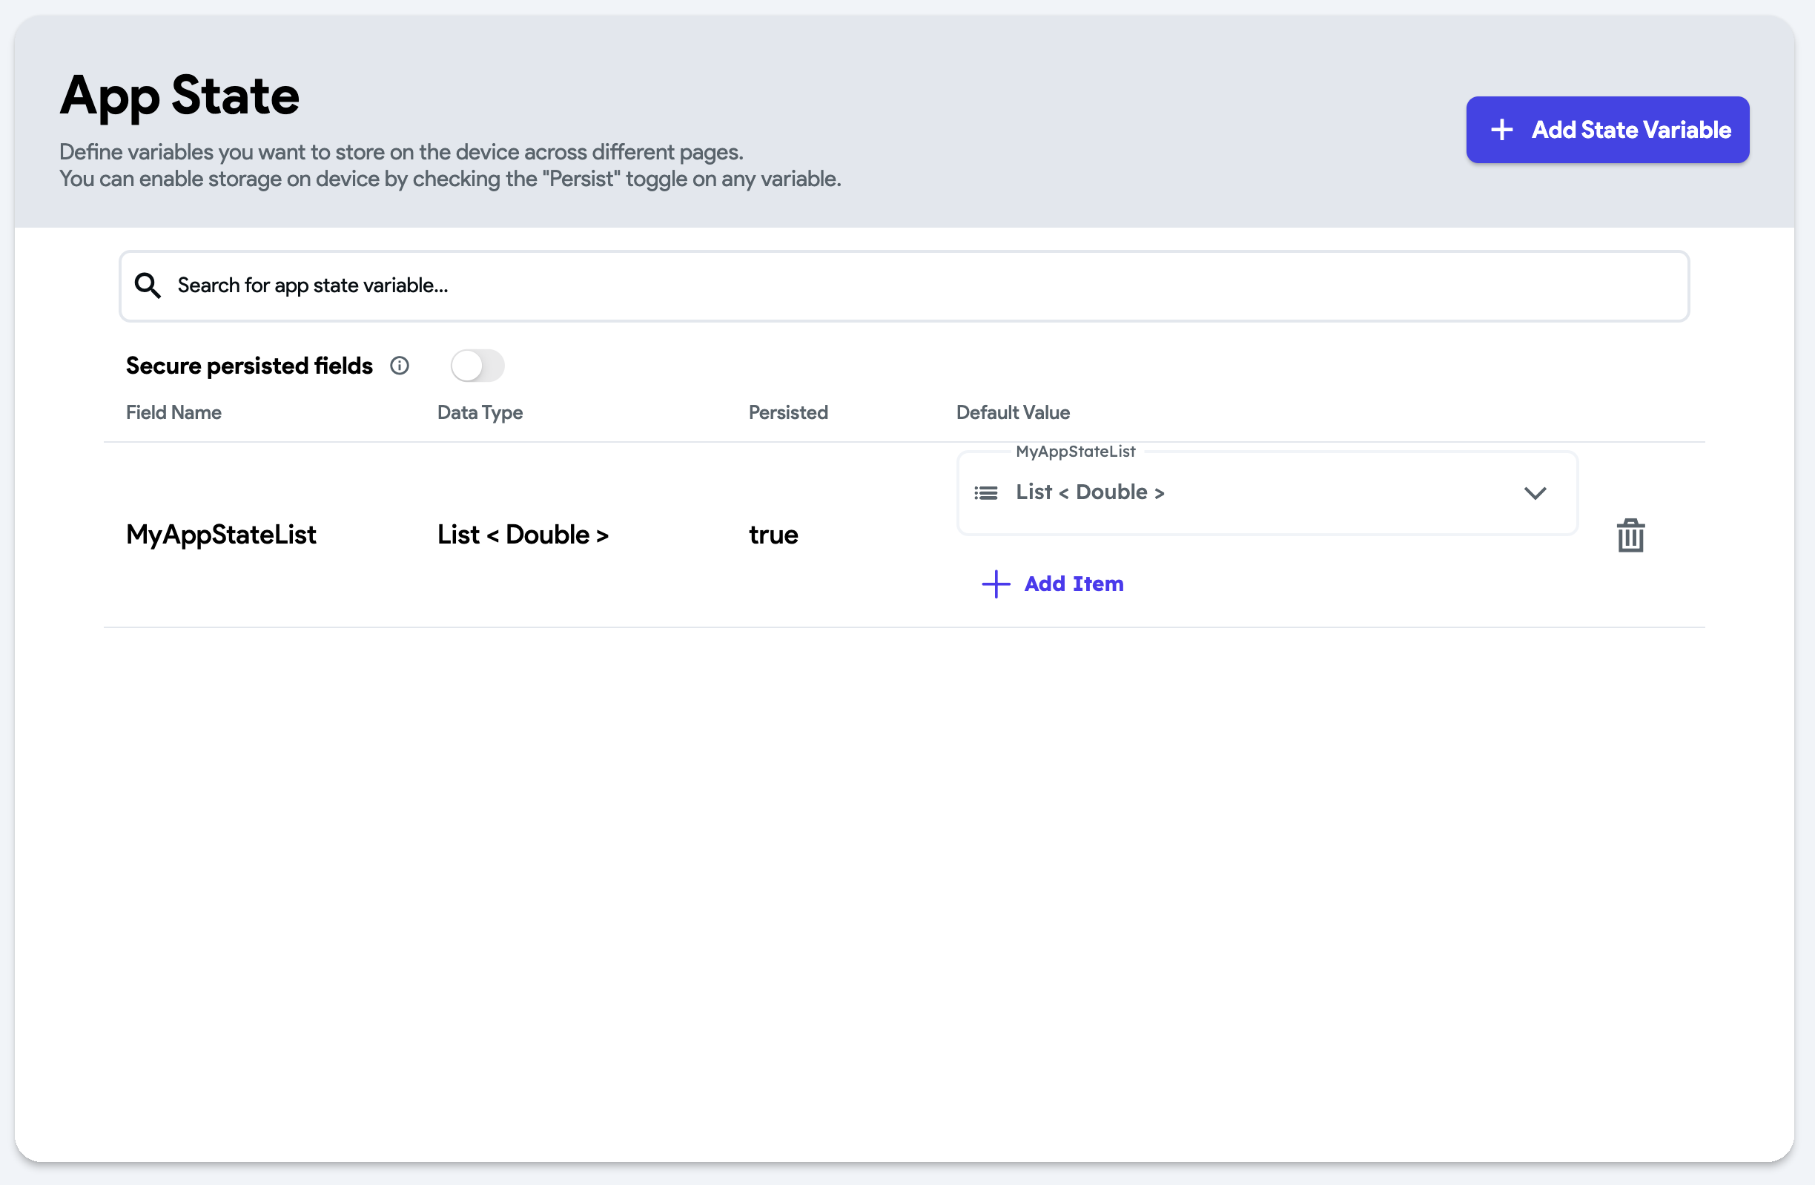Delete MyAppStateList using the trash icon
Viewport: 1815px width, 1185px height.
[1630, 535]
